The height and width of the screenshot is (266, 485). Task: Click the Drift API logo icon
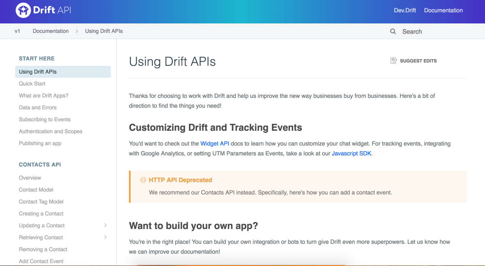pos(23,10)
